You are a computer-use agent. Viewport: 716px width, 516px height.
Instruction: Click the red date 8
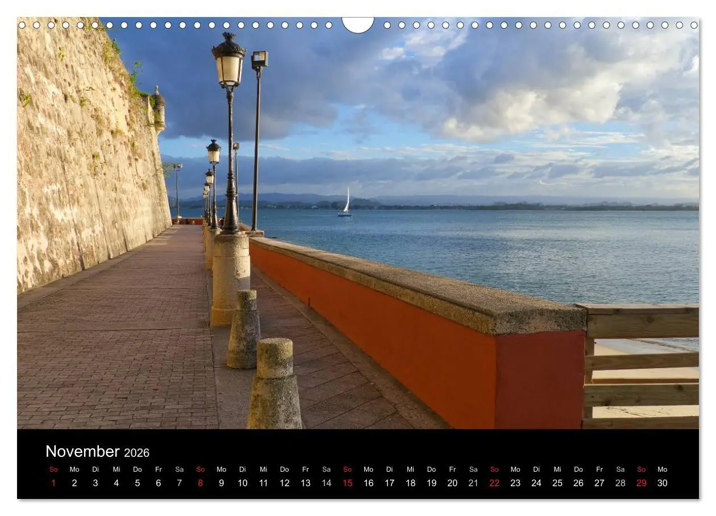tap(200, 483)
